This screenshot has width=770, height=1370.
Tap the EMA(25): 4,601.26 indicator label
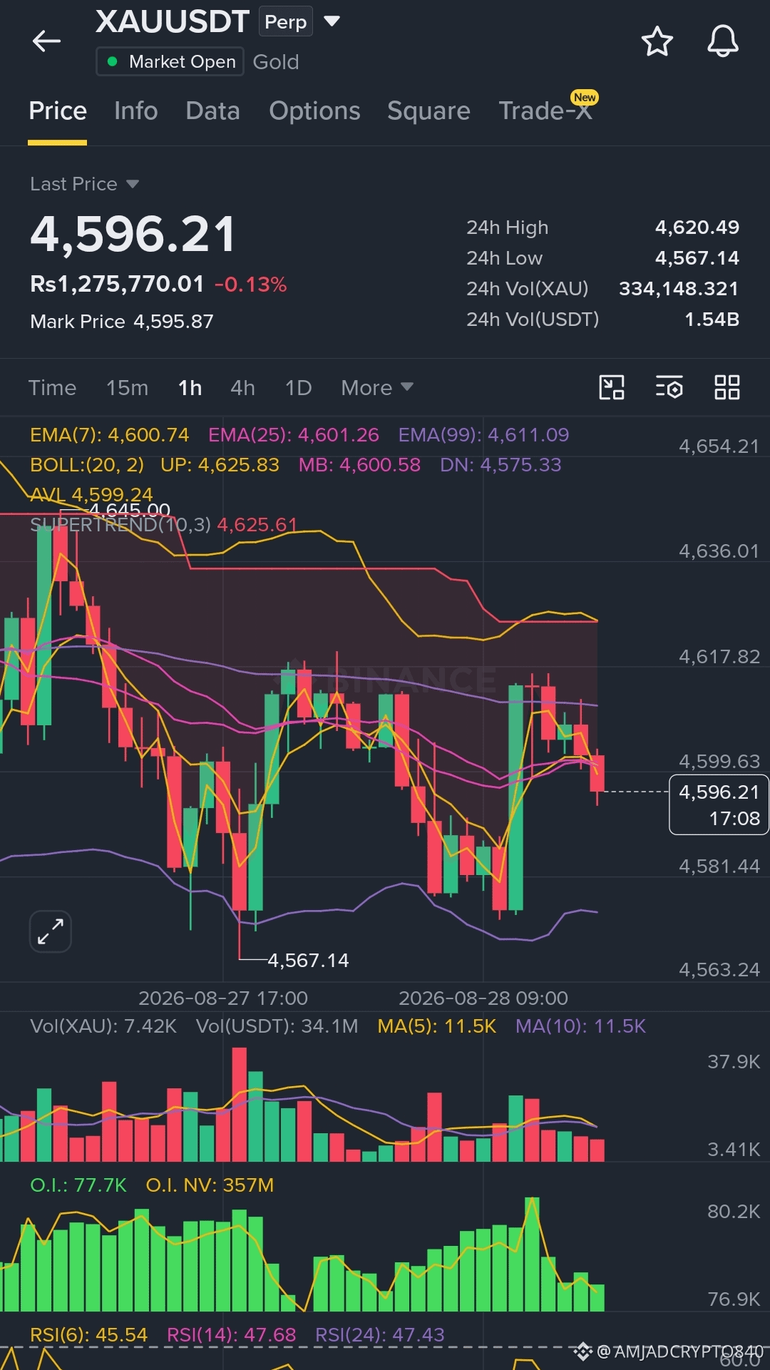pyautogui.click(x=294, y=435)
